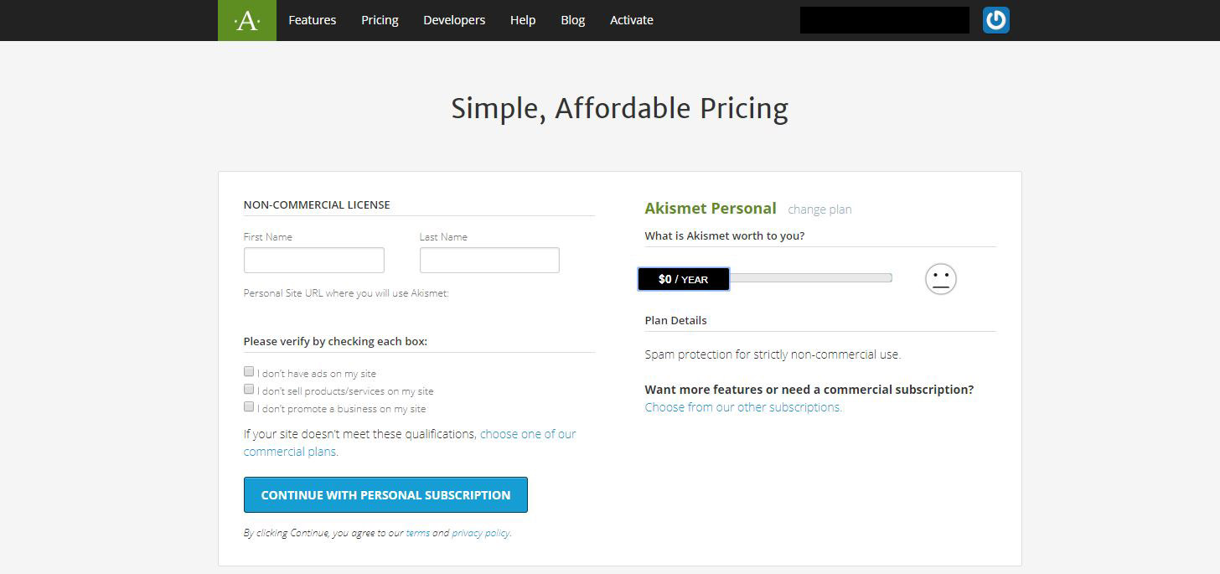Open "Choose from our other subscriptions" link

click(743, 407)
